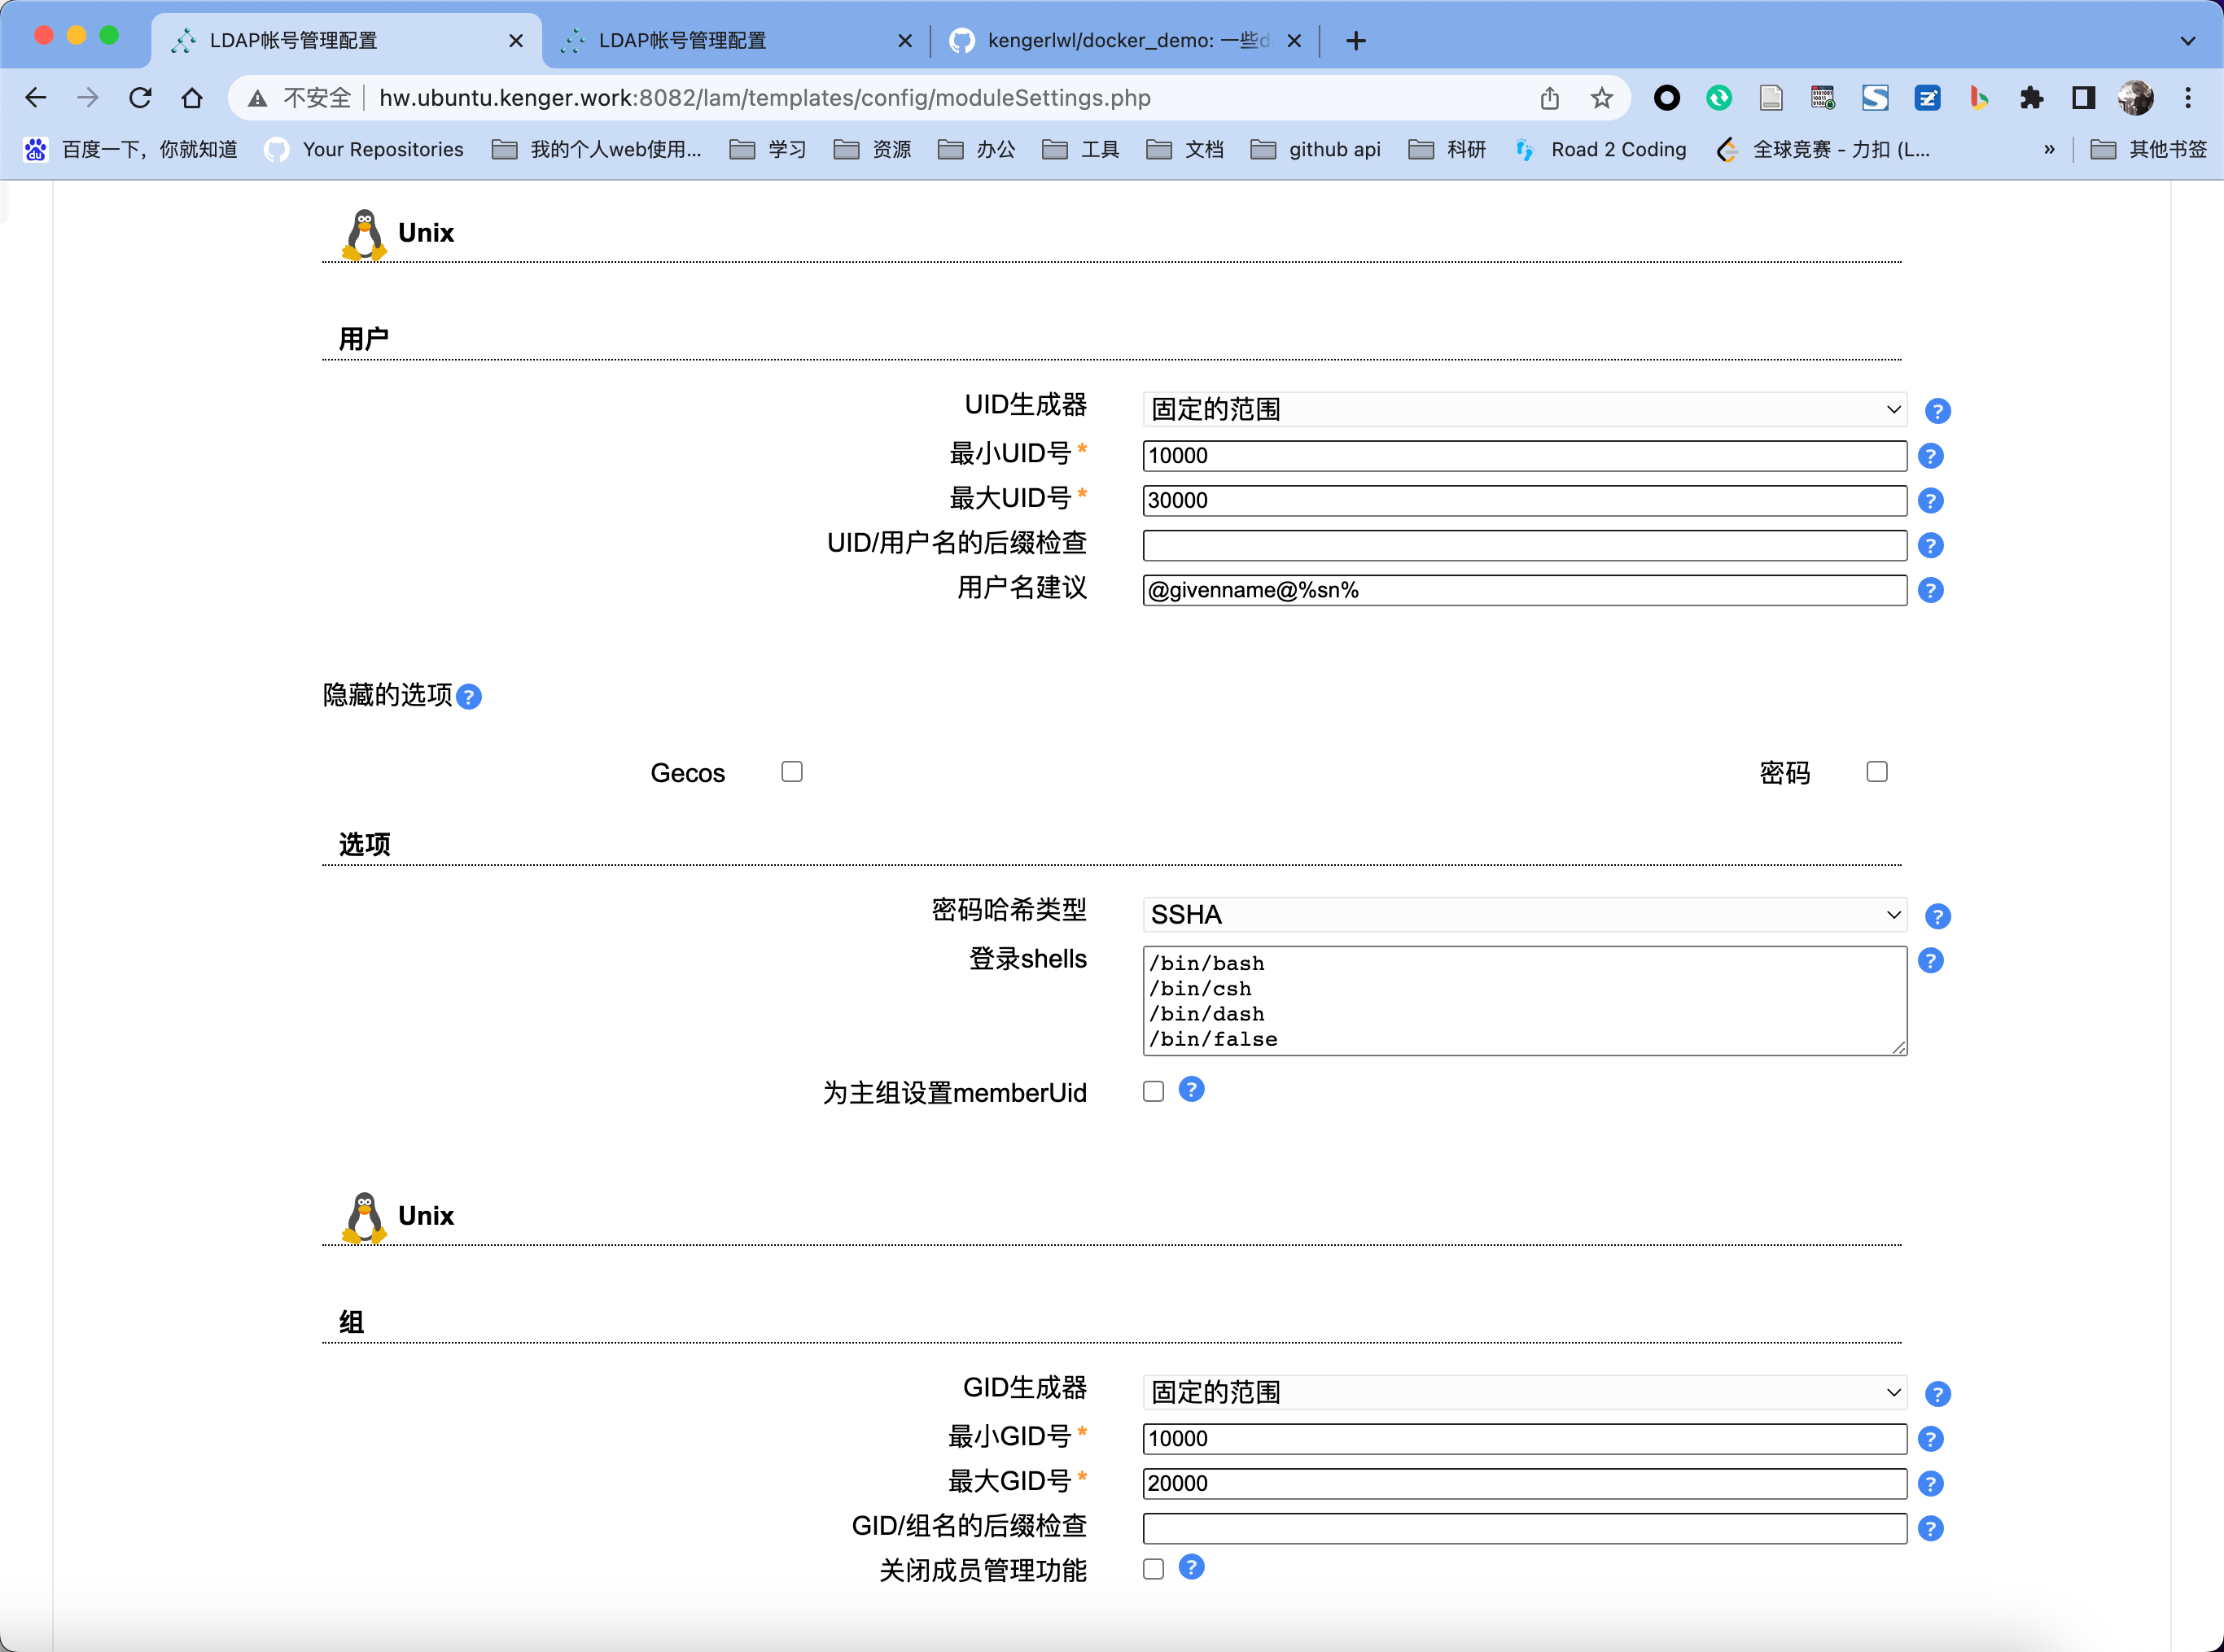The height and width of the screenshot is (1652, 2224).
Task: Click help icon beside 隐藏的选项 heading
Action: [x=468, y=697]
